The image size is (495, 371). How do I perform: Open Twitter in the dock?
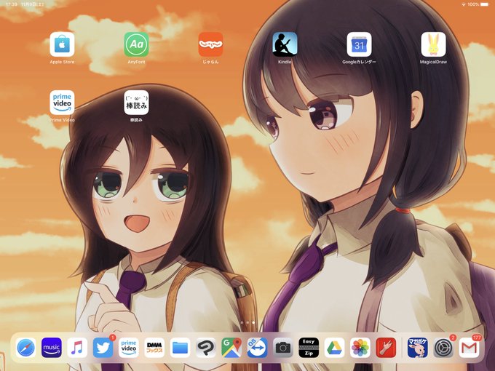(x=103, y=348)
